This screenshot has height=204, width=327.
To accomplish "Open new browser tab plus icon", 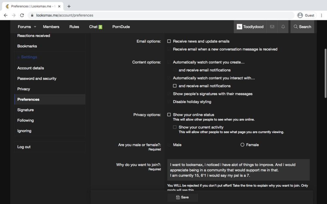I will tap(69, 6).
